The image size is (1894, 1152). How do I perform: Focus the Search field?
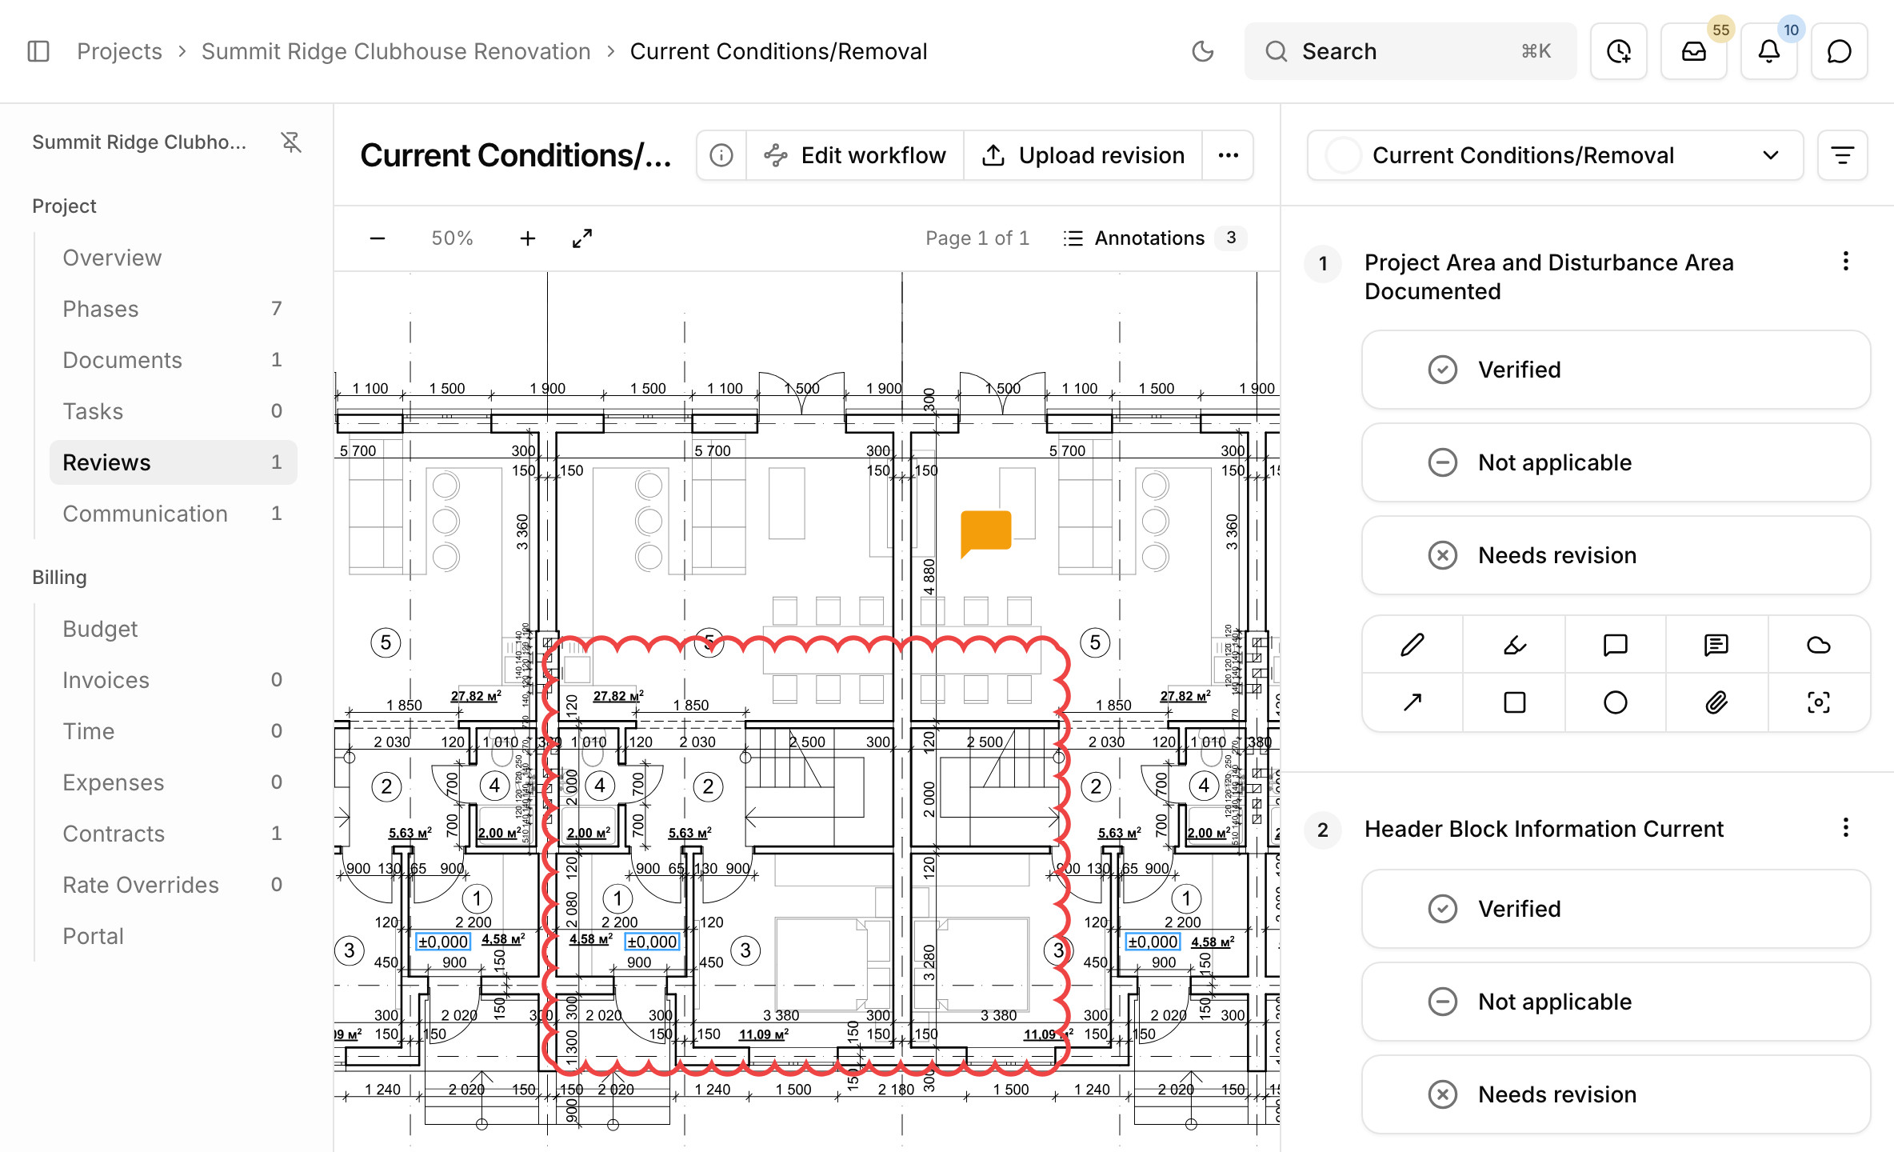coord(1410,51)
